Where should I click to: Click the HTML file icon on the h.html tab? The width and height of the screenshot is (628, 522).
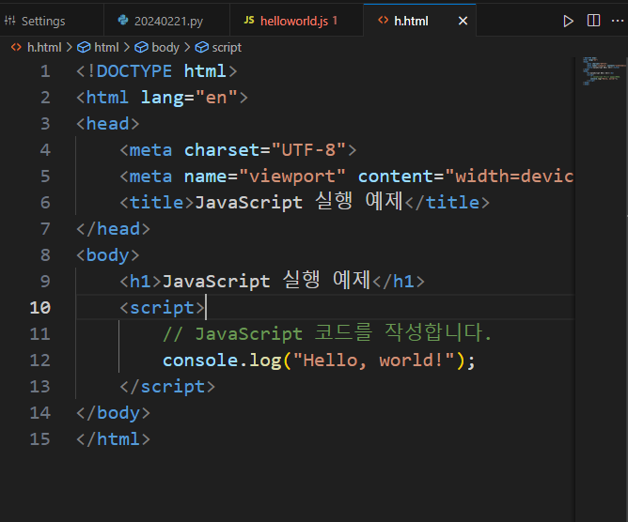(x=384, y=20)
